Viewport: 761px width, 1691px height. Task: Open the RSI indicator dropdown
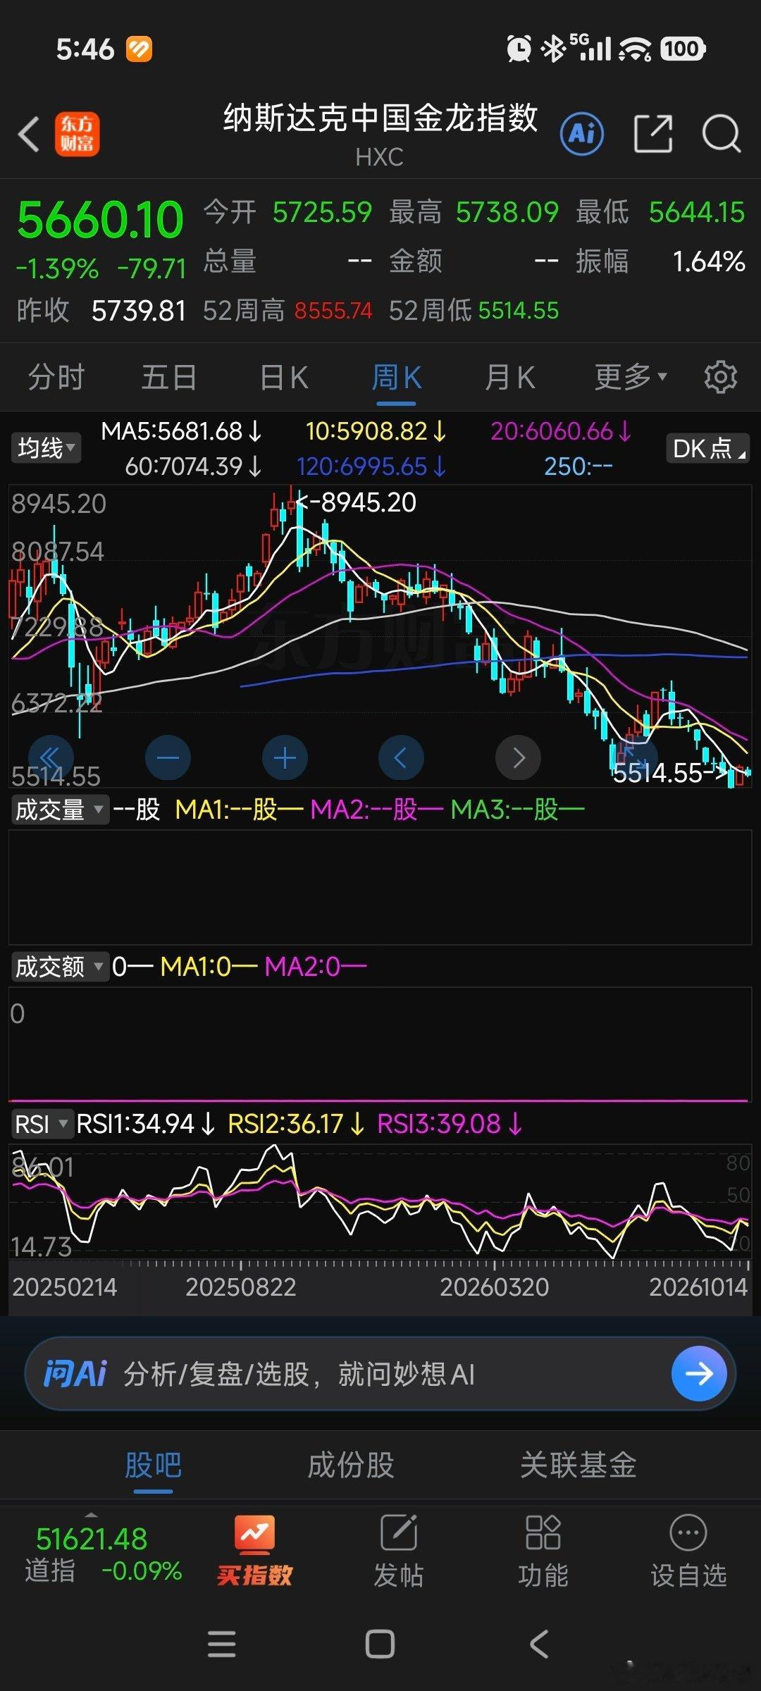coord(42,1124)
